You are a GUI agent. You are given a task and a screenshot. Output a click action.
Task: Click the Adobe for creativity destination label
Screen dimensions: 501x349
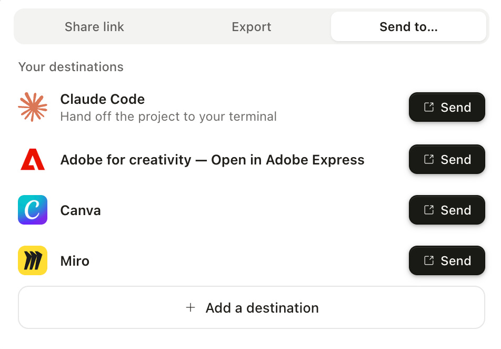coord(213,159)
